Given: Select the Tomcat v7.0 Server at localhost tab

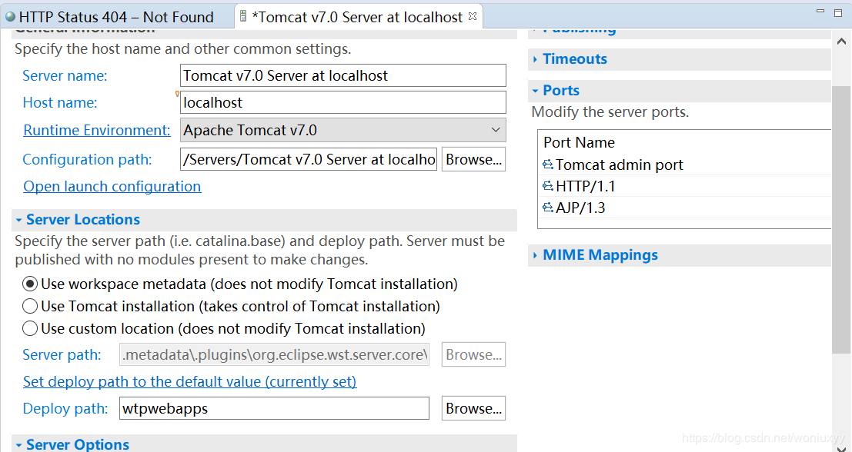Looking at the screenshot, I should 357,17.
